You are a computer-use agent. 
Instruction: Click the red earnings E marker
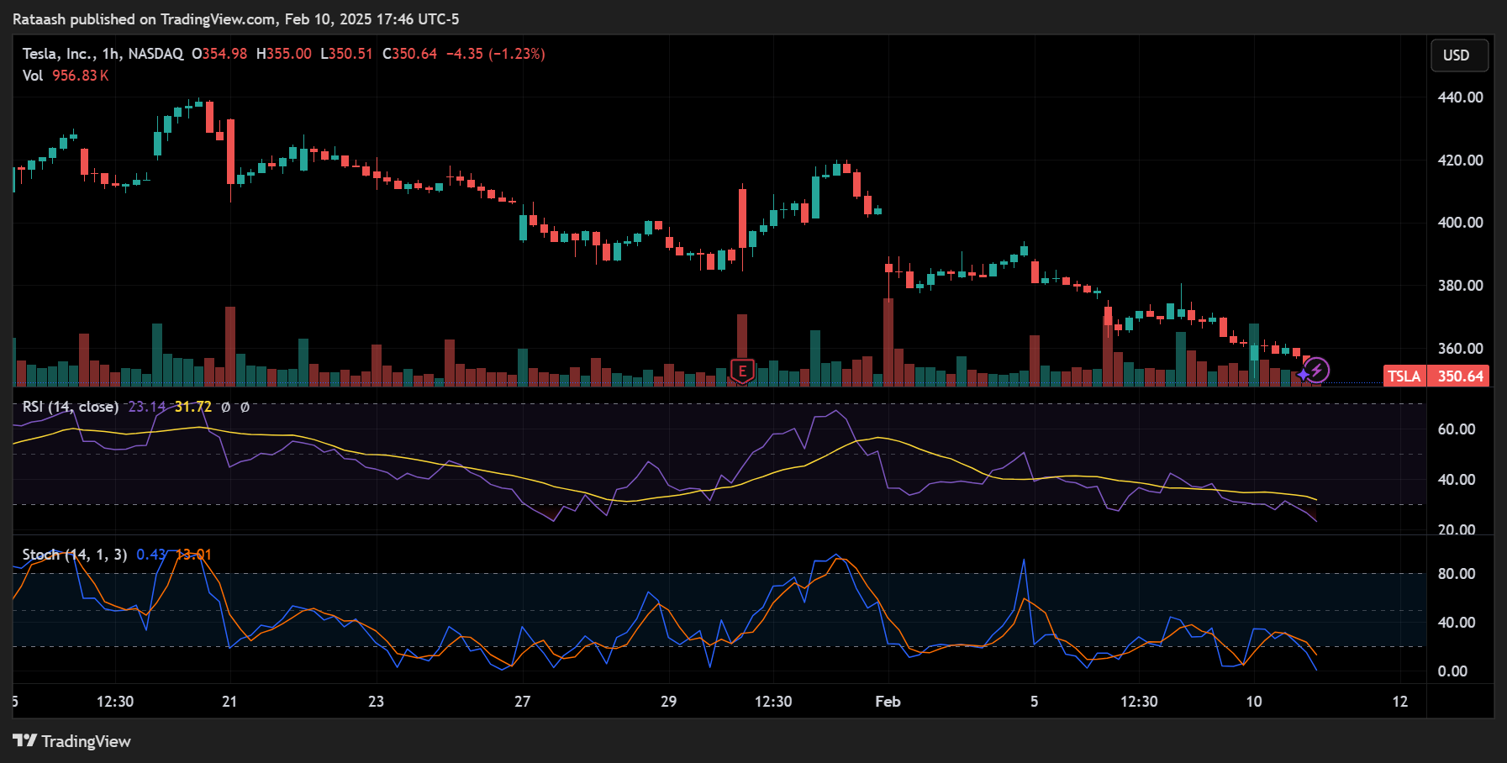(x=741, y=371)
